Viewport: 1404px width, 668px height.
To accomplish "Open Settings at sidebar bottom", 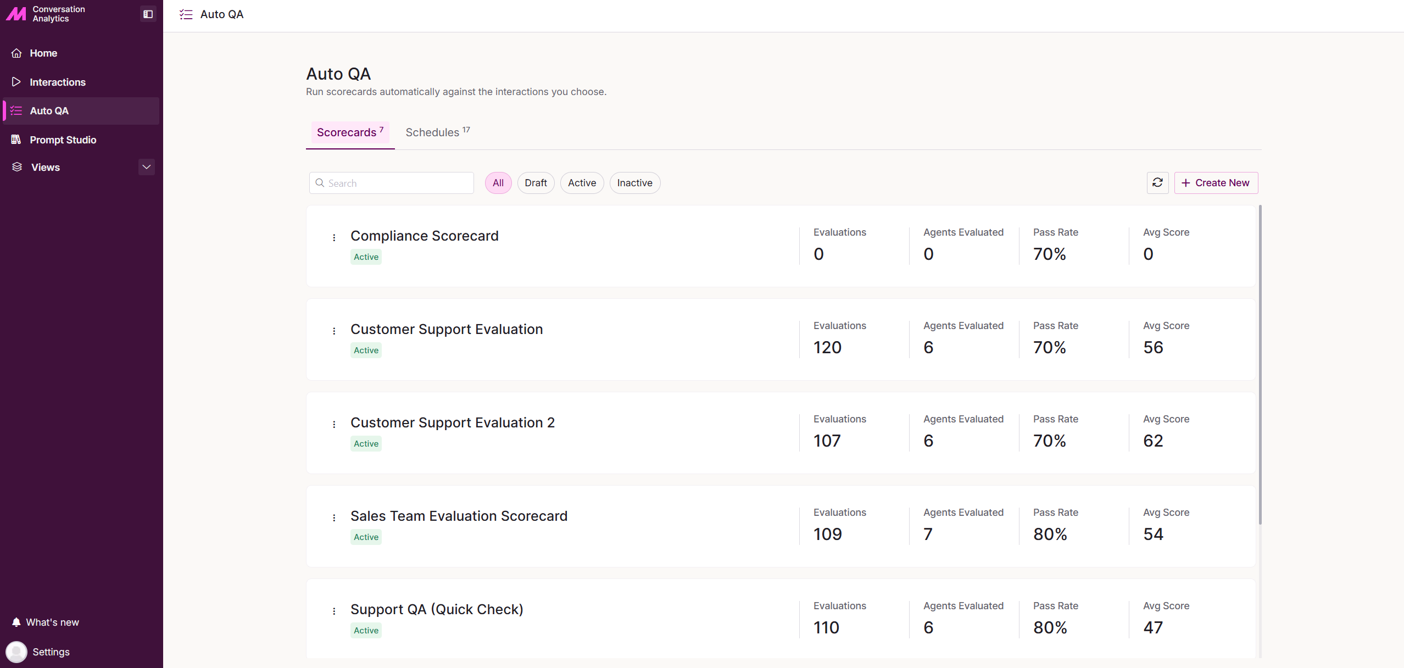I will (51, 652).
